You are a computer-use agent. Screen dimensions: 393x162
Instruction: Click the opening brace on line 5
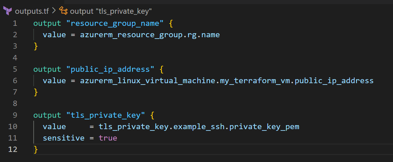click(x=162, y=69)
